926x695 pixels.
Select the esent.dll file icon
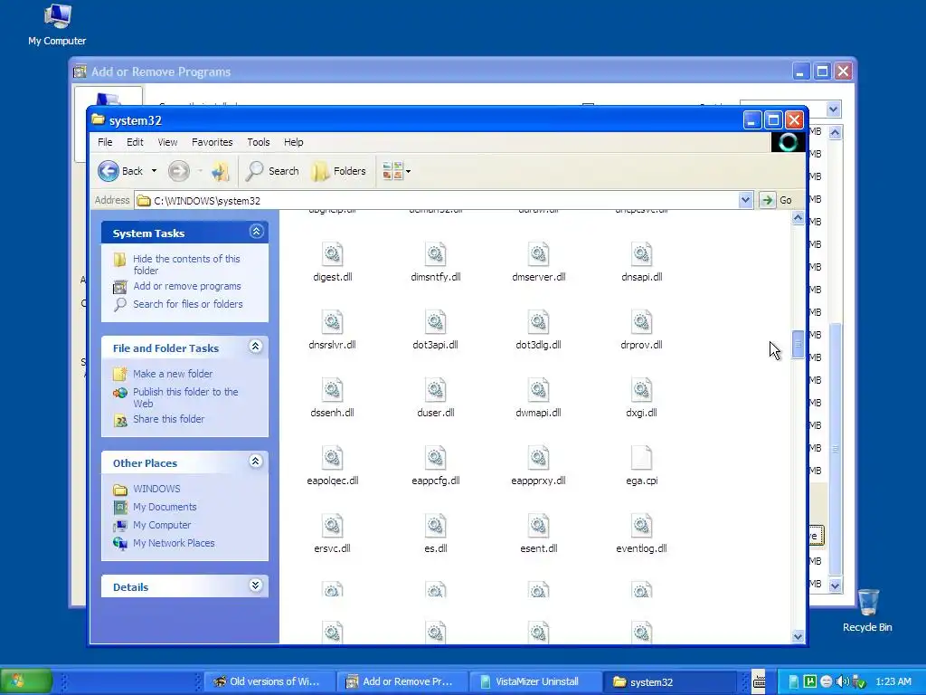click(539, 527)
